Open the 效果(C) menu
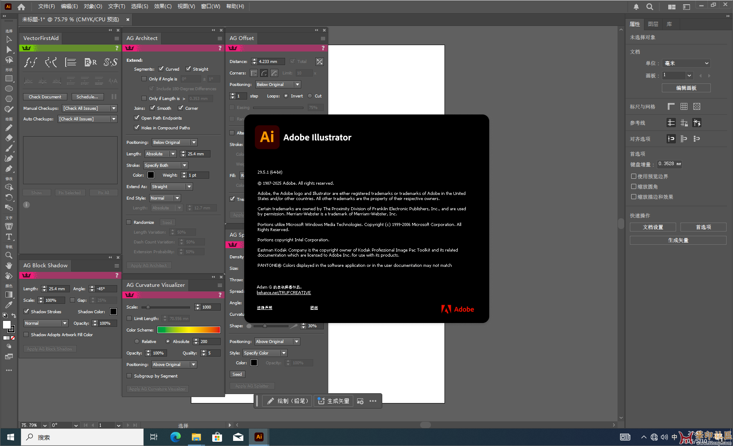This screenshot has height=446, width=733. 162,6
